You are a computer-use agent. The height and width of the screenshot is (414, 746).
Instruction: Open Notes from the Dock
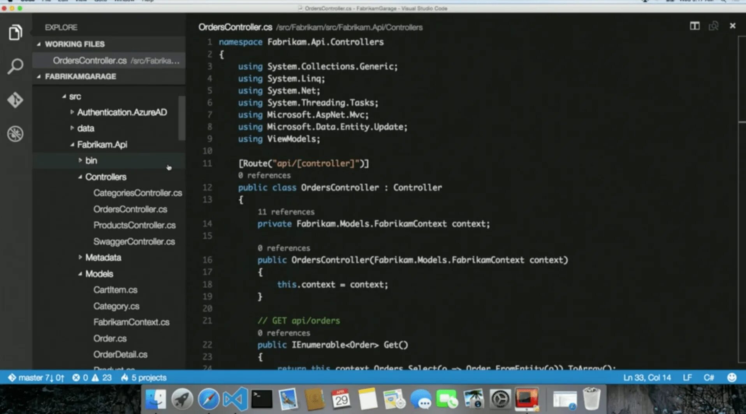[x=368, y=399]
